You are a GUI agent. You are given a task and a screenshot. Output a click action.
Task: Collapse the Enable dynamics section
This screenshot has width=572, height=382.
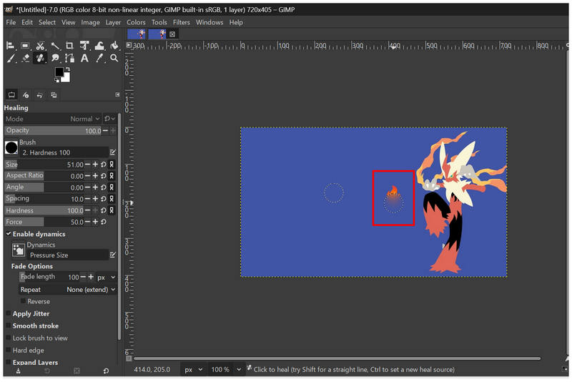tap(8, 234)
